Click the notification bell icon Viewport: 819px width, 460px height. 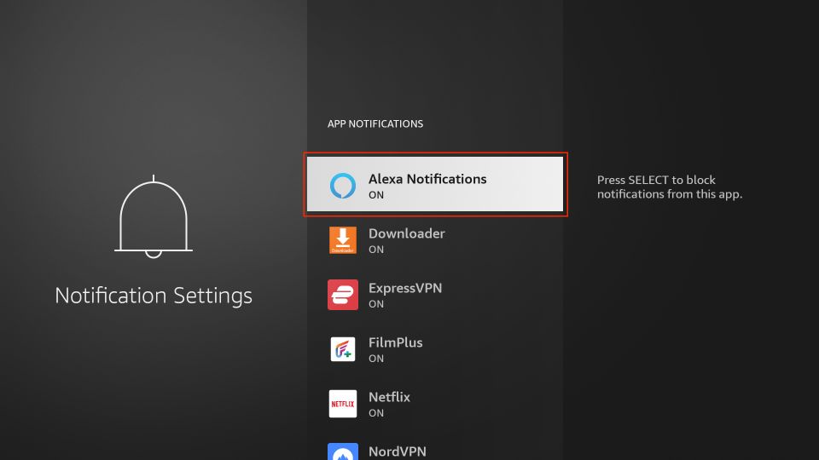tap(154, 217)
